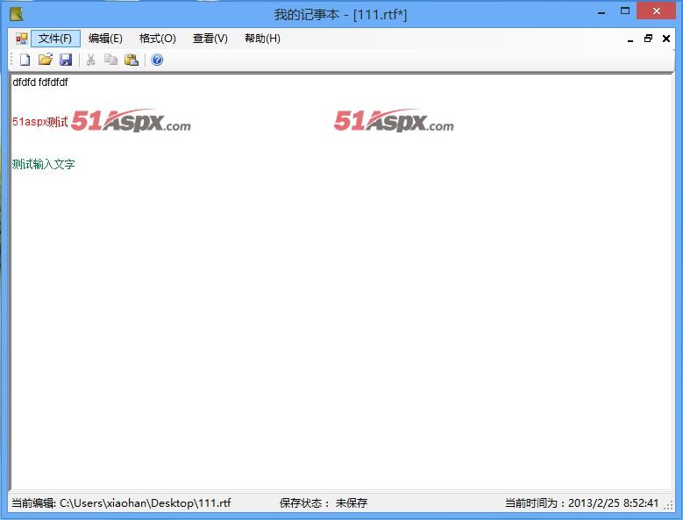This screenshot has width=683, height=520.
Task: Click the Paste clipboard icon
Action: 132,60
